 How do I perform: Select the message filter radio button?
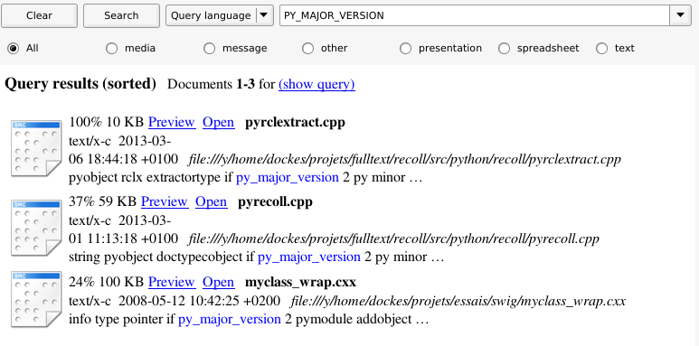(210, 48)
